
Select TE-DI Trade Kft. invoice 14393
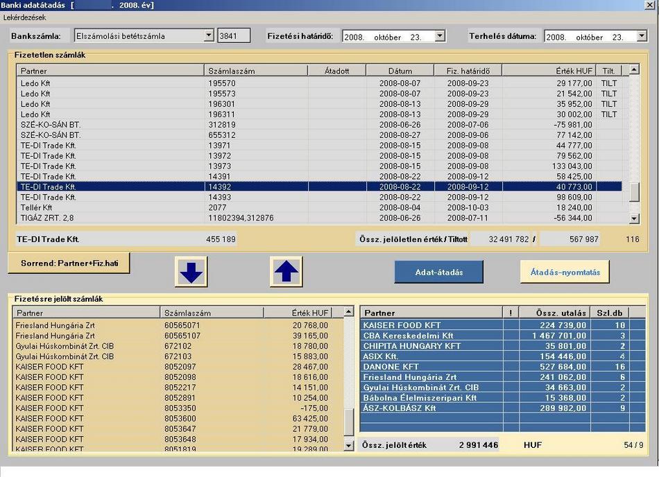(x=319, y=197)
